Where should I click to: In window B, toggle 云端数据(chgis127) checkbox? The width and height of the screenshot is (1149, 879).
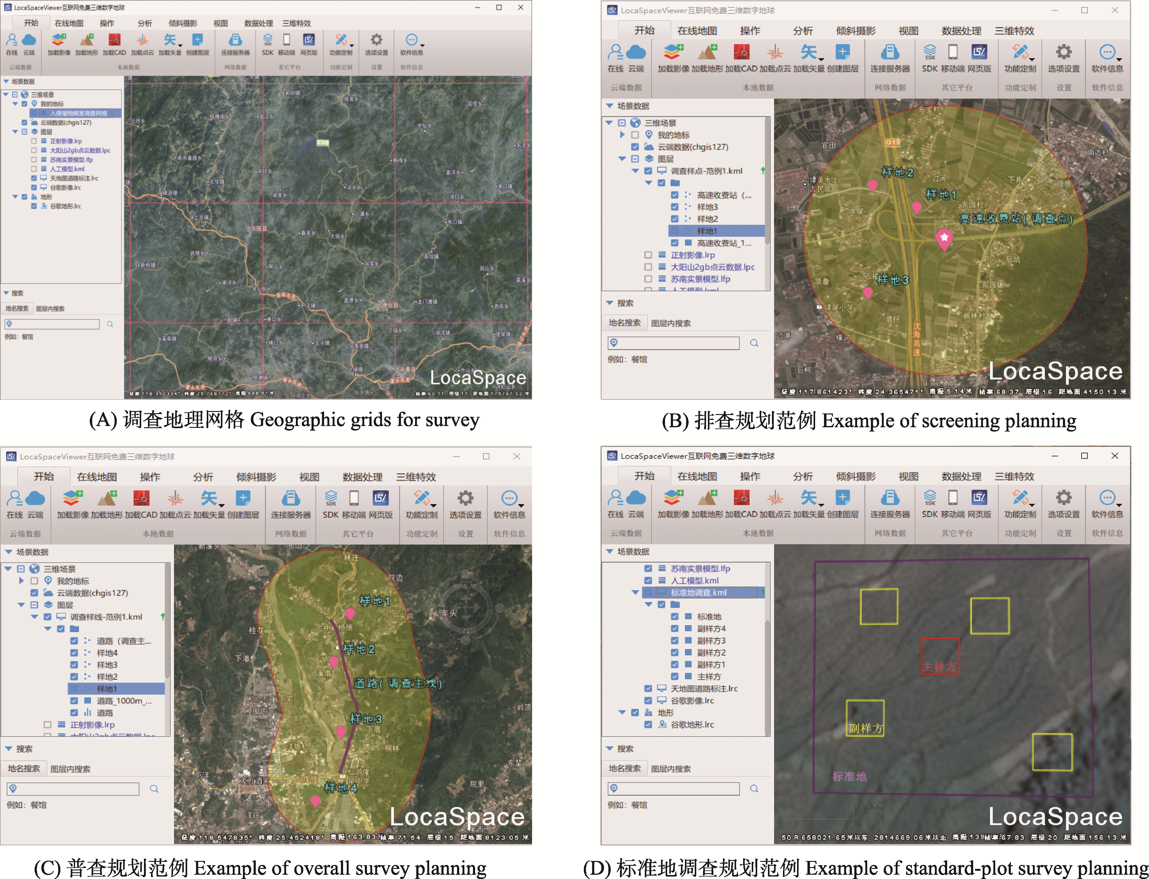(x=635, y=147)
